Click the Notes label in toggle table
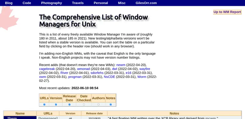Viewport: 245px width, 119px height. 111,98
